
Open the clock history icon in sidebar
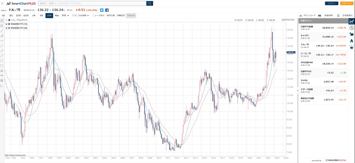(x=351, y=28)
